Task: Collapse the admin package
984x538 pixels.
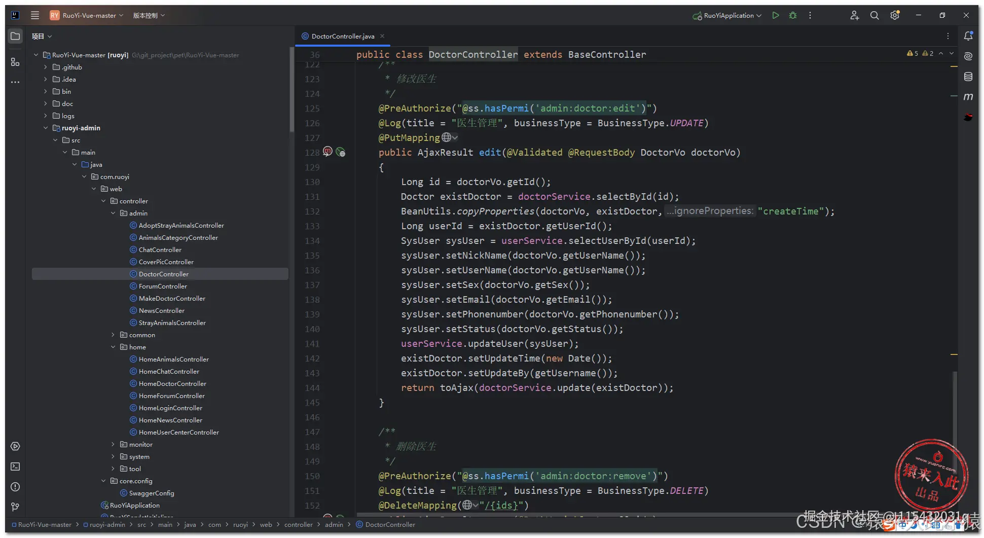Action: point(113,213)
